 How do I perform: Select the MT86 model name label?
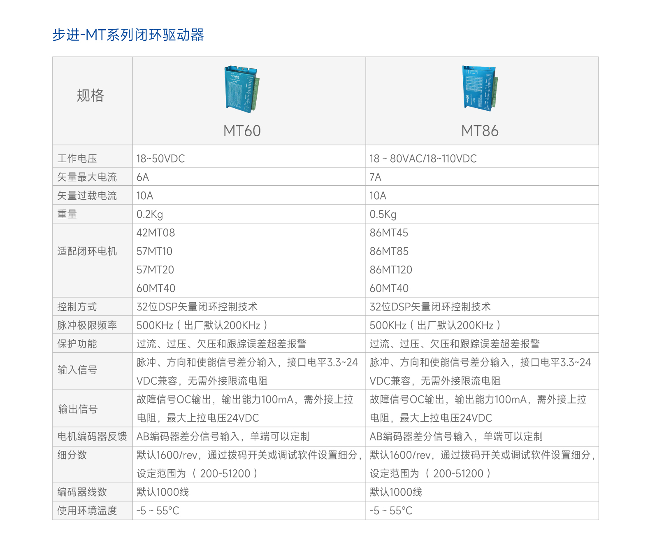[480, 131]
